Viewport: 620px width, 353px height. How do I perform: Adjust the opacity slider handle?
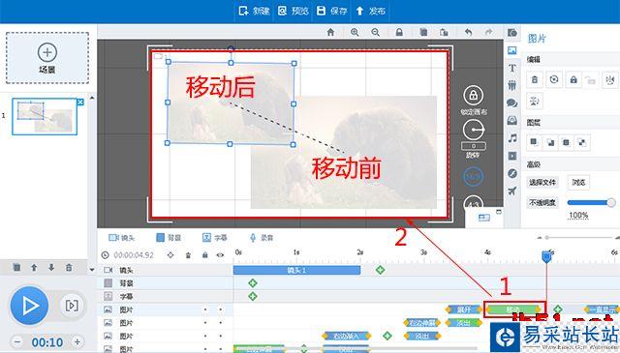pyautogui.click(x=611, y=202)
